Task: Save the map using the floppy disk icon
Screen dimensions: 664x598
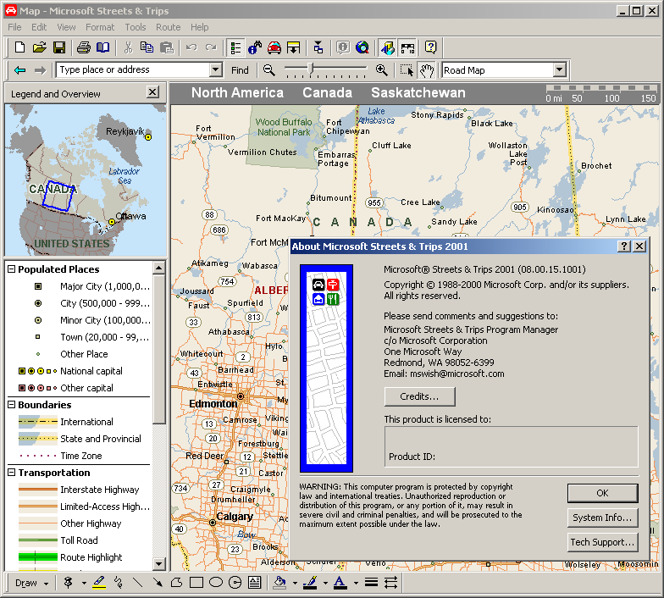Action: pyautogui.click(x=59, y=47)
